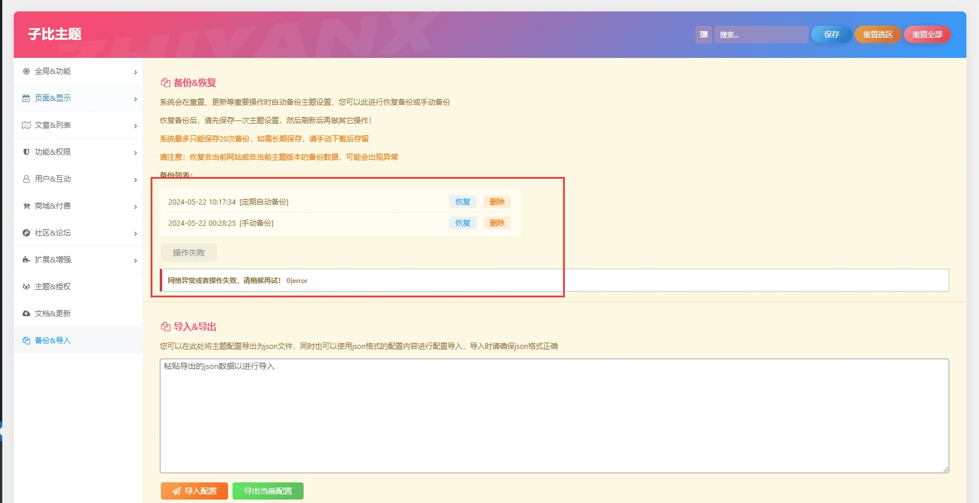The height and width of the screenshot is (503, 979).
Task: Expand the 扩展&增强 chevron
Action: [x=135, y=261]
